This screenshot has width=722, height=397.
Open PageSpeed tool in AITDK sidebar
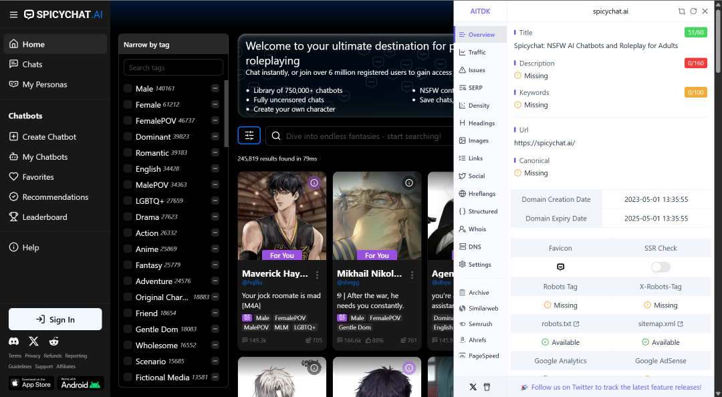479,356
